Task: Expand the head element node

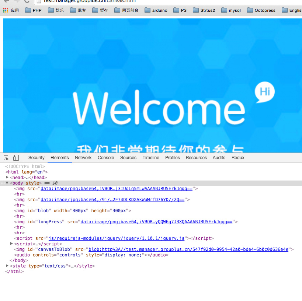Action: coord(7,178)
